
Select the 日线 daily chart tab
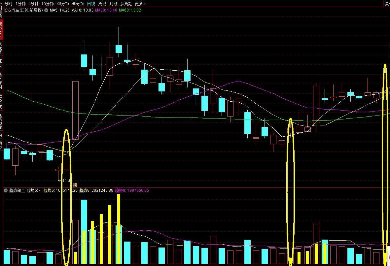pyautogui.click(x=91, y=4)
